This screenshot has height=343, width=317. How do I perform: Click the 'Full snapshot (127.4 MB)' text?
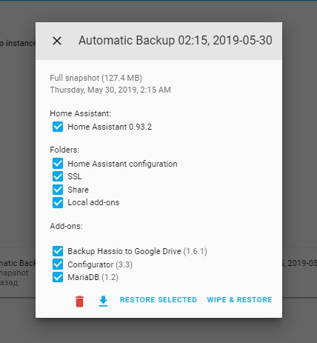(96, 78)
